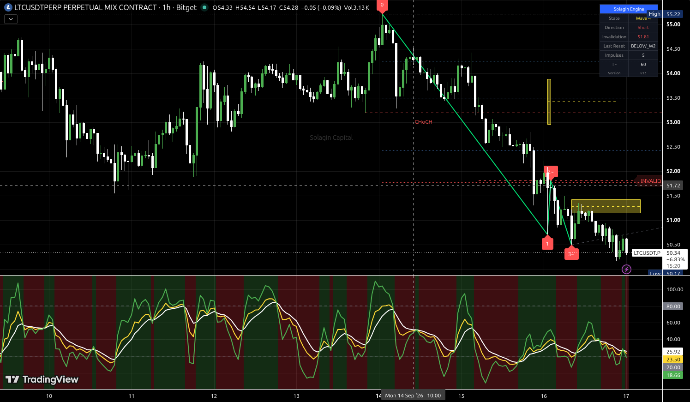The image size is (690, 402).
Task: Click date 12 on the time axis
Action: click(214, 396)
